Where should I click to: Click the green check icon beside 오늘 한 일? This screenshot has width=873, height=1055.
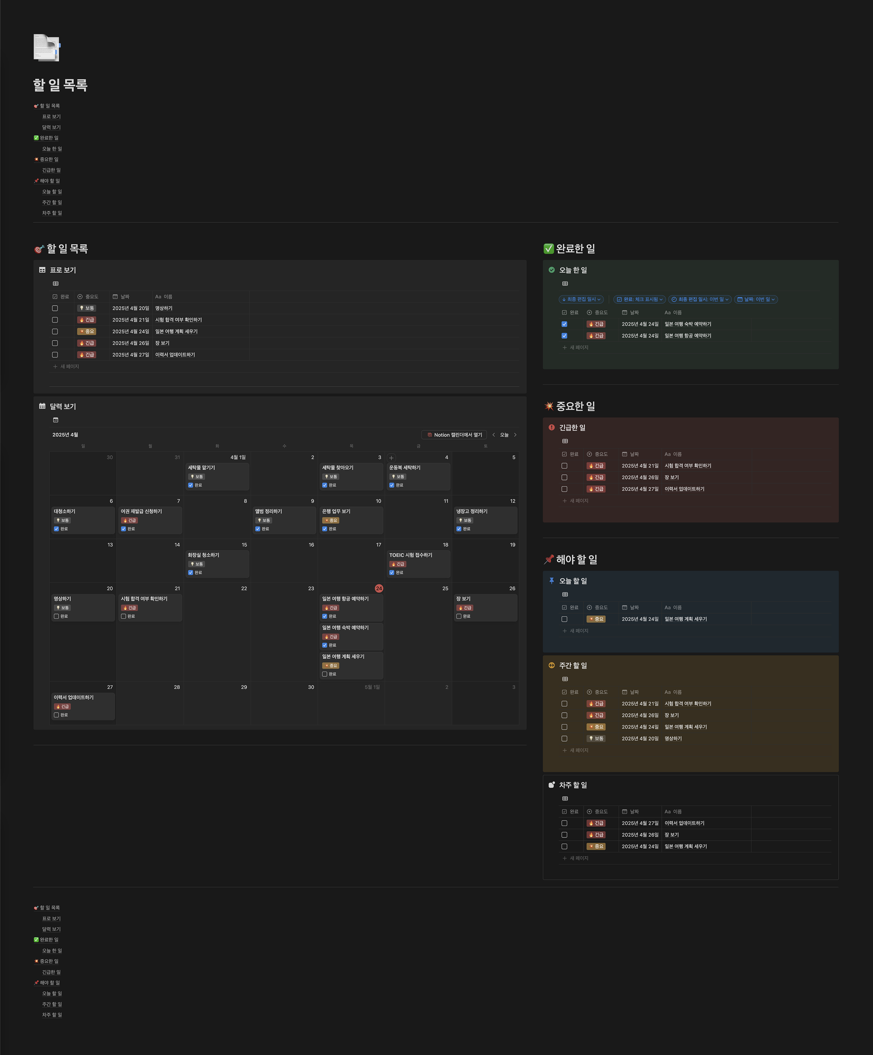pos(552,270)
